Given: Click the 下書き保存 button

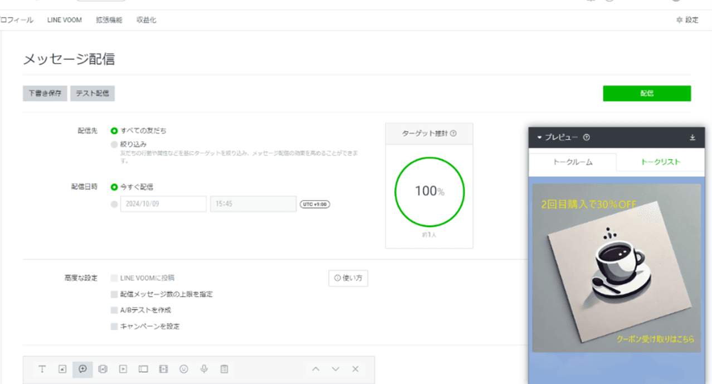Looking at the screenshot, I should tap(45, 94).
